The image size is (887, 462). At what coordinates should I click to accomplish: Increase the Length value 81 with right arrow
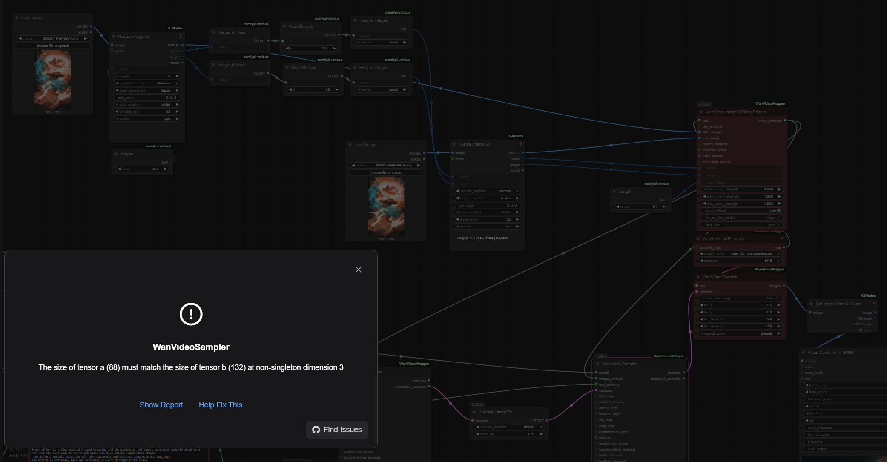(x=663, y=207)
